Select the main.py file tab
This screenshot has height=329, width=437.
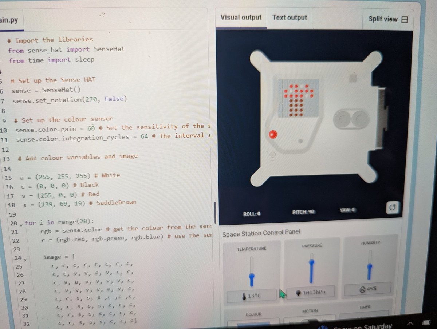pyautogui.click(x=9, y=20)
